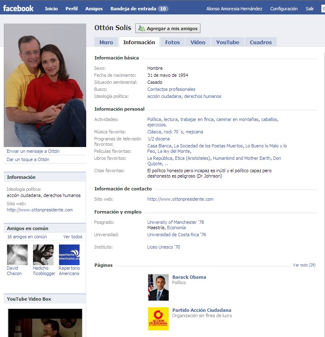Open the Vídeo tab
This screenshot has height=337, width=325.
pos(198,42)
